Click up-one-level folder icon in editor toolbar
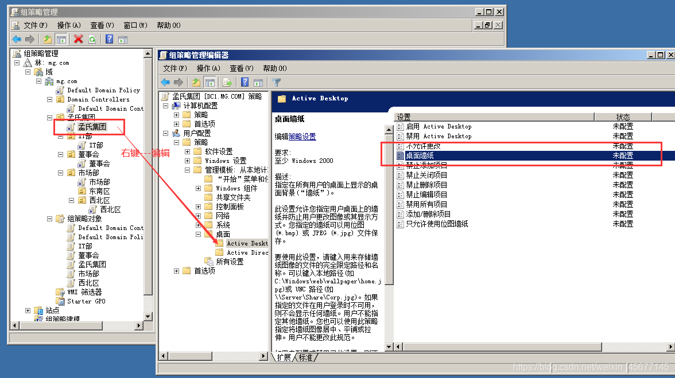The image size is (675, 378). point(196,82)
